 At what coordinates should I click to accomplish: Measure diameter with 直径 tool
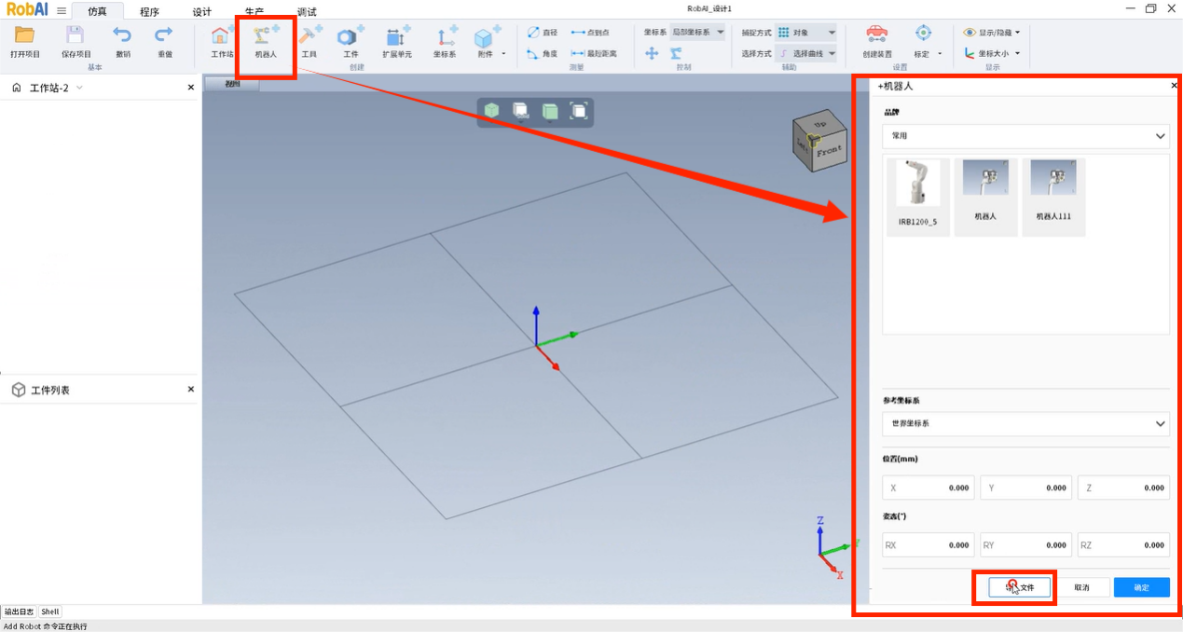point(543,32)
